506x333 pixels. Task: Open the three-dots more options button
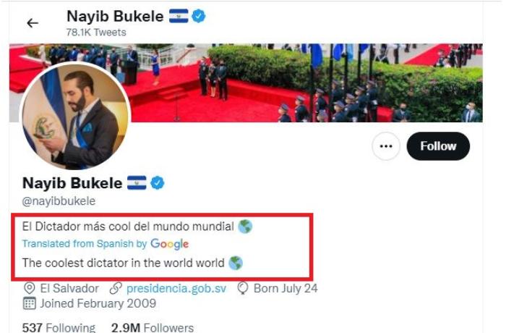coord(385,146)
